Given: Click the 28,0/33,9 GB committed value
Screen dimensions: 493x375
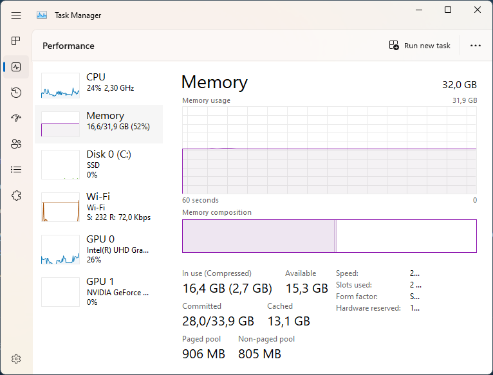Looking at the screenshot, I should (x=218, y=321).
